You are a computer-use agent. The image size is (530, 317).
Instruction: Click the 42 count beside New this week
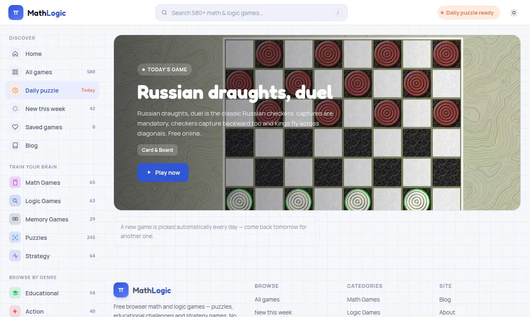[x=92, y=108]
